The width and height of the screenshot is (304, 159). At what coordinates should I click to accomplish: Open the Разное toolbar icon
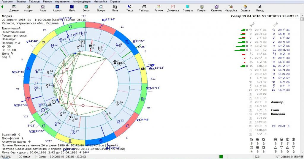159,8
